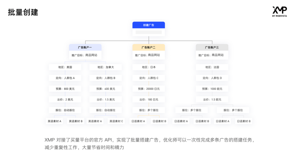
Task: Click the description line starting XMP 对接了买量平台
Action: coord(150,140)
